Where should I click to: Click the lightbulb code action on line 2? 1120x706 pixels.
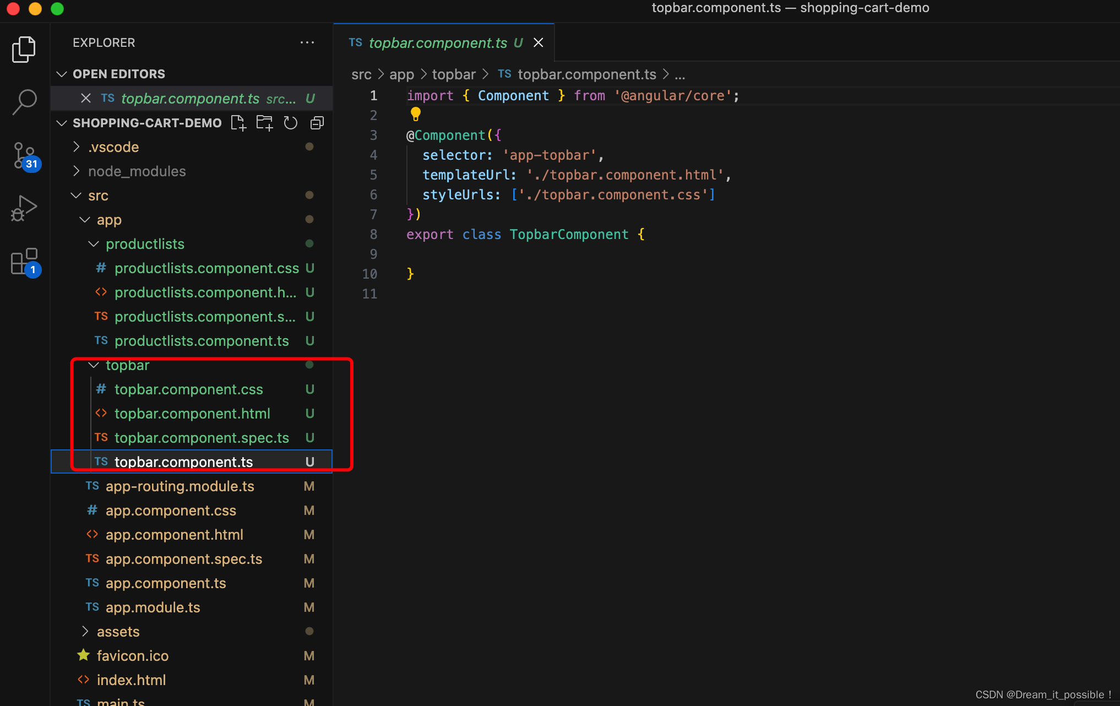tap(415, 114)
